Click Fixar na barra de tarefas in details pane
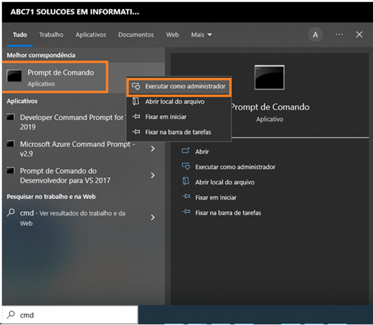Viewport: 373px width, 325px height. pyautogui.click(x=228, y=213)
